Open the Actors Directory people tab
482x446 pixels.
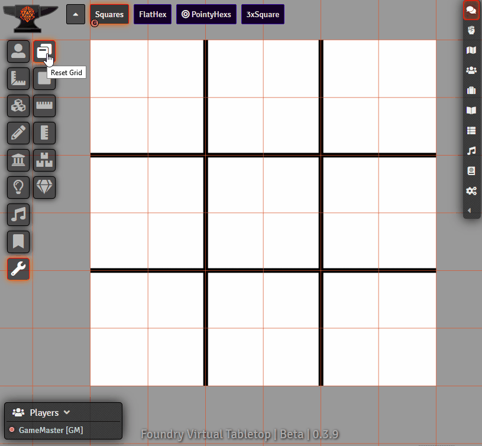(471, 70)
